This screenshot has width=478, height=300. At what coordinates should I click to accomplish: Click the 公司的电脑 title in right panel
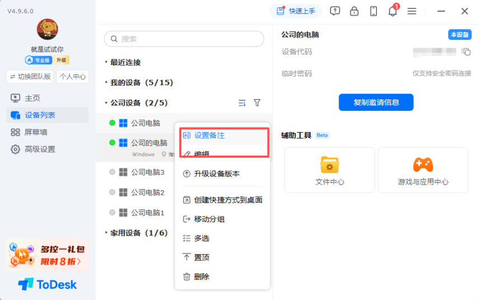(300, 35)
